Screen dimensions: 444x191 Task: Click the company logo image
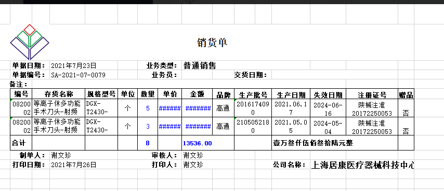pyautogui.click(x=30, y=42)
